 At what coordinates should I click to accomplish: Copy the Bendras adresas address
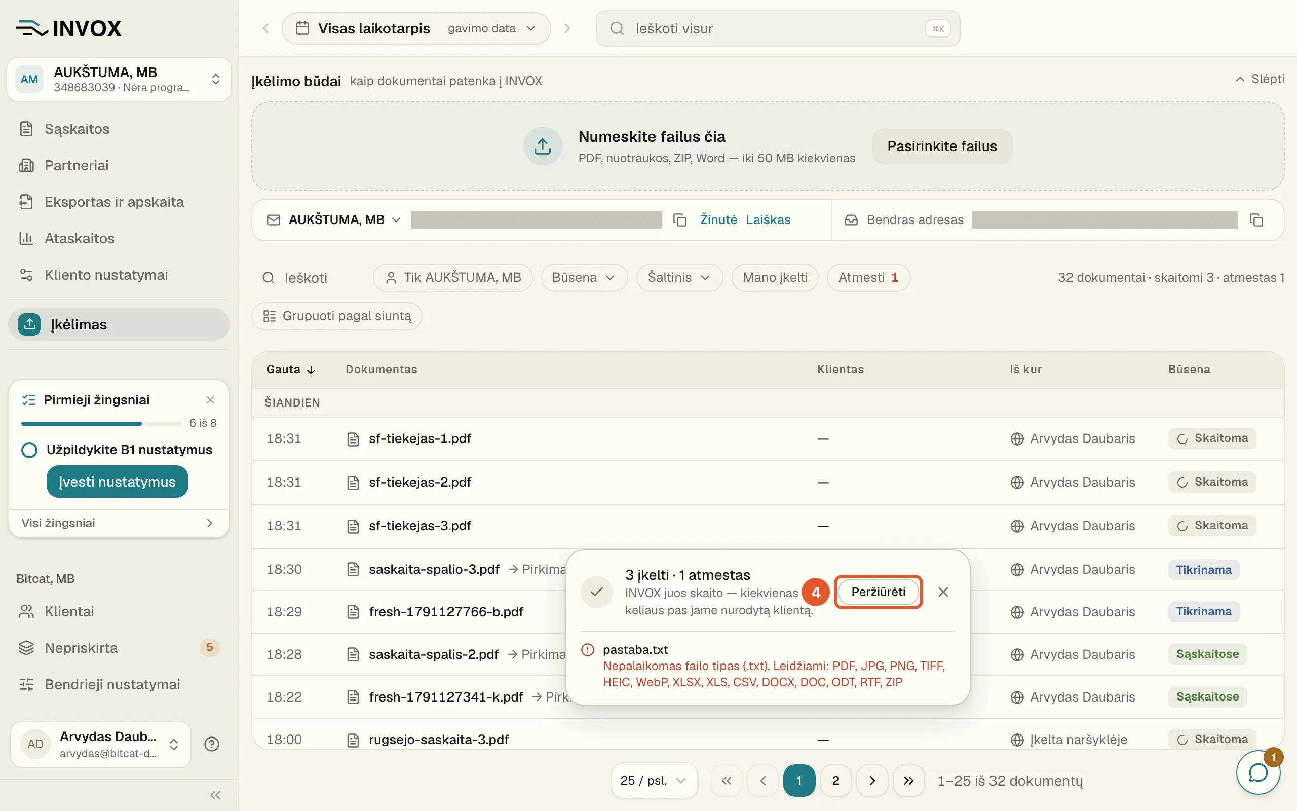(x=1256, y=220)
